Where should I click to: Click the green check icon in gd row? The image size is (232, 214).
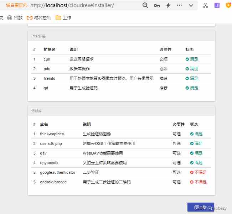pos(187,88)
